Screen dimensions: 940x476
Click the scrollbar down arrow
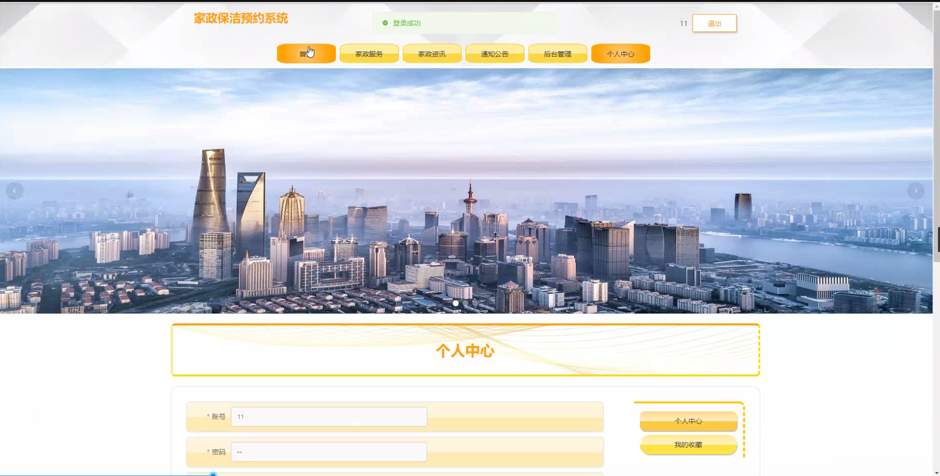(936, 472)
